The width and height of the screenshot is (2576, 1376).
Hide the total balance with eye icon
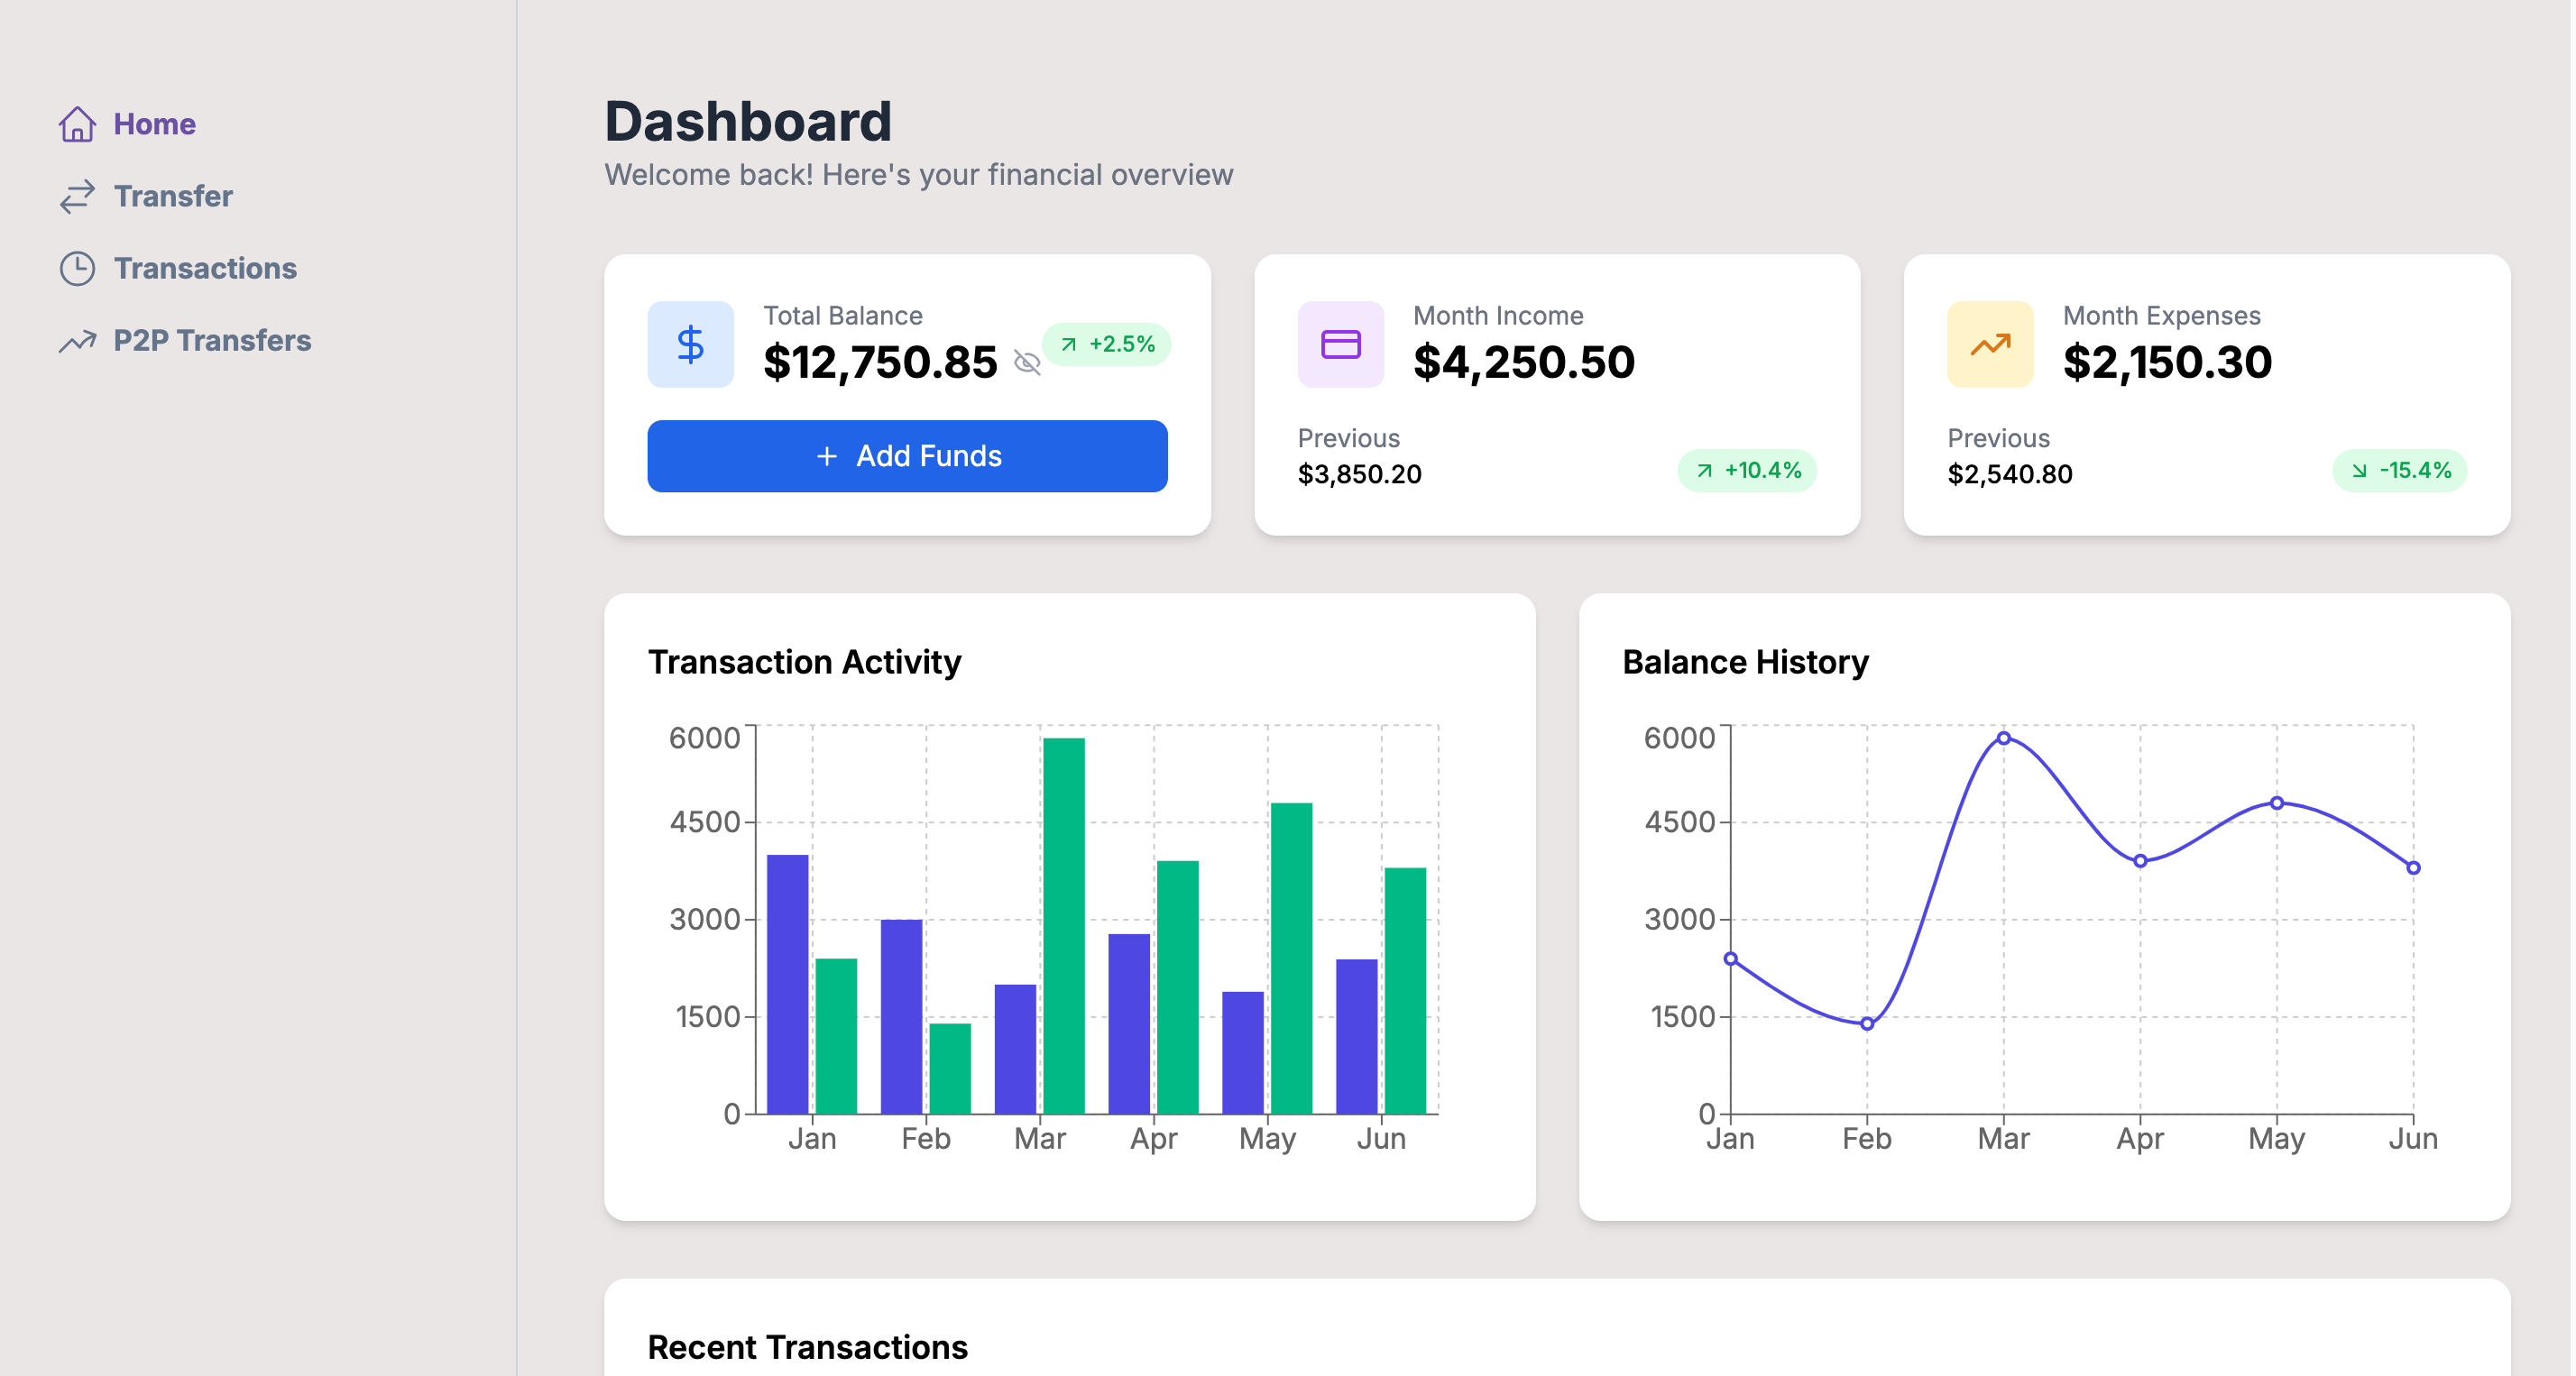click(x=1027, y=362)
